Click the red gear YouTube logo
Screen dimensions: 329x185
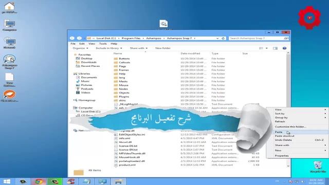[x=309, y=18]
